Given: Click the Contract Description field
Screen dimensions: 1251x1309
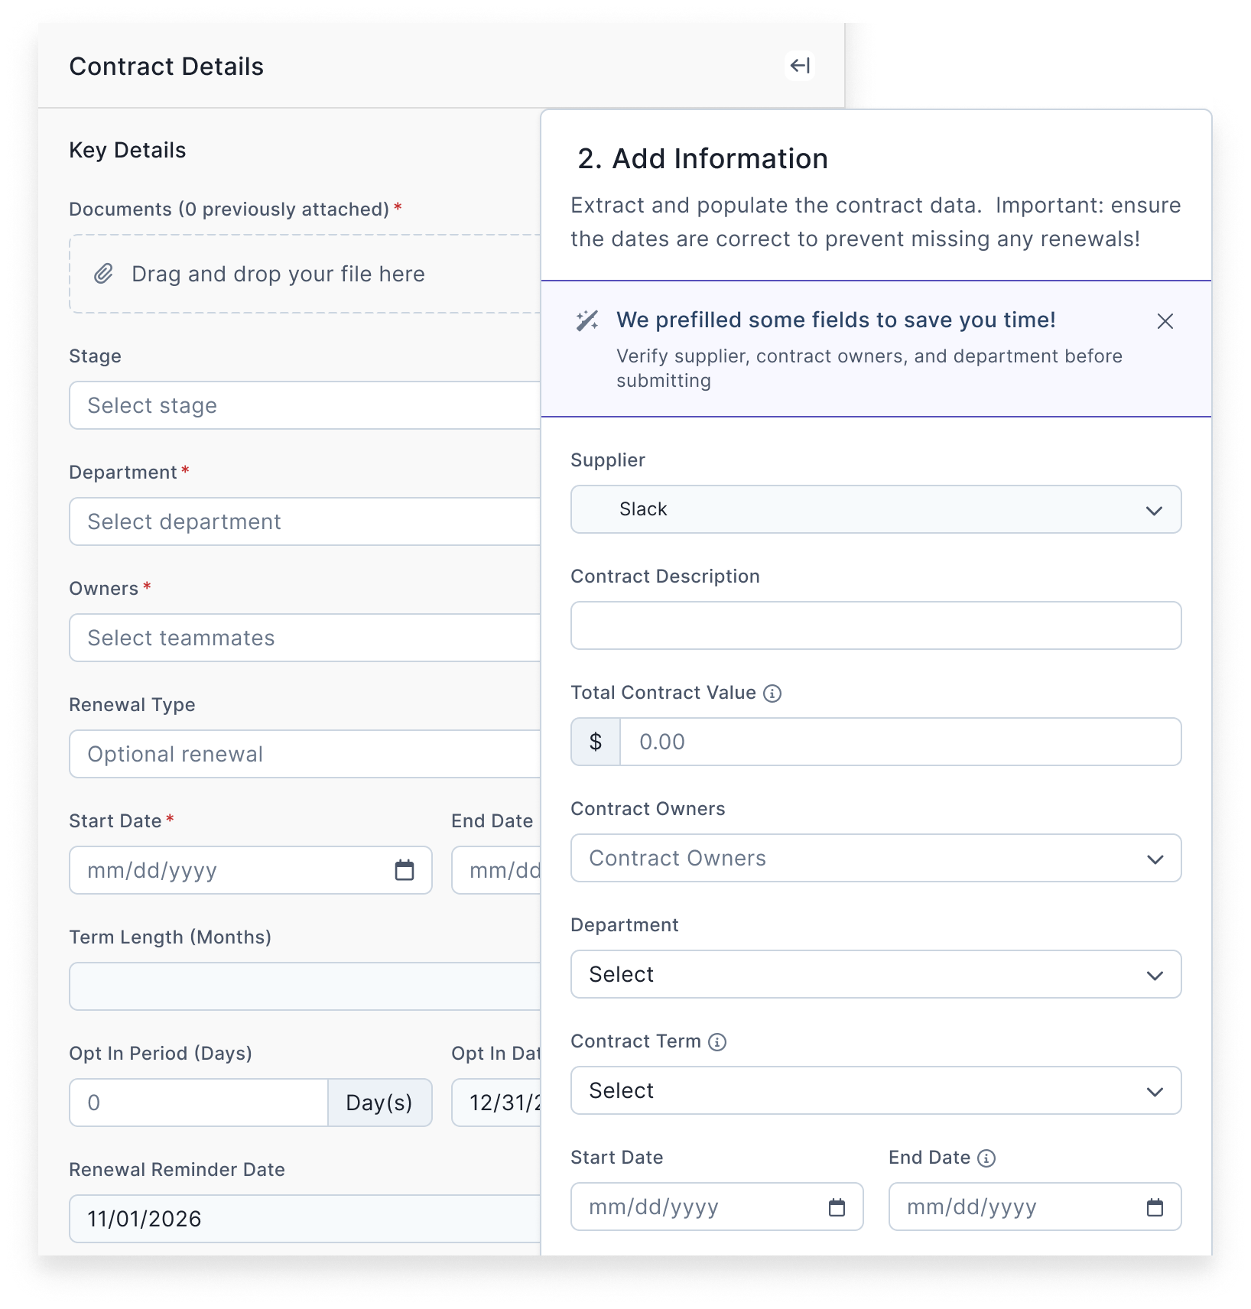Looking at the screenshot, I should tap(875, 625).
